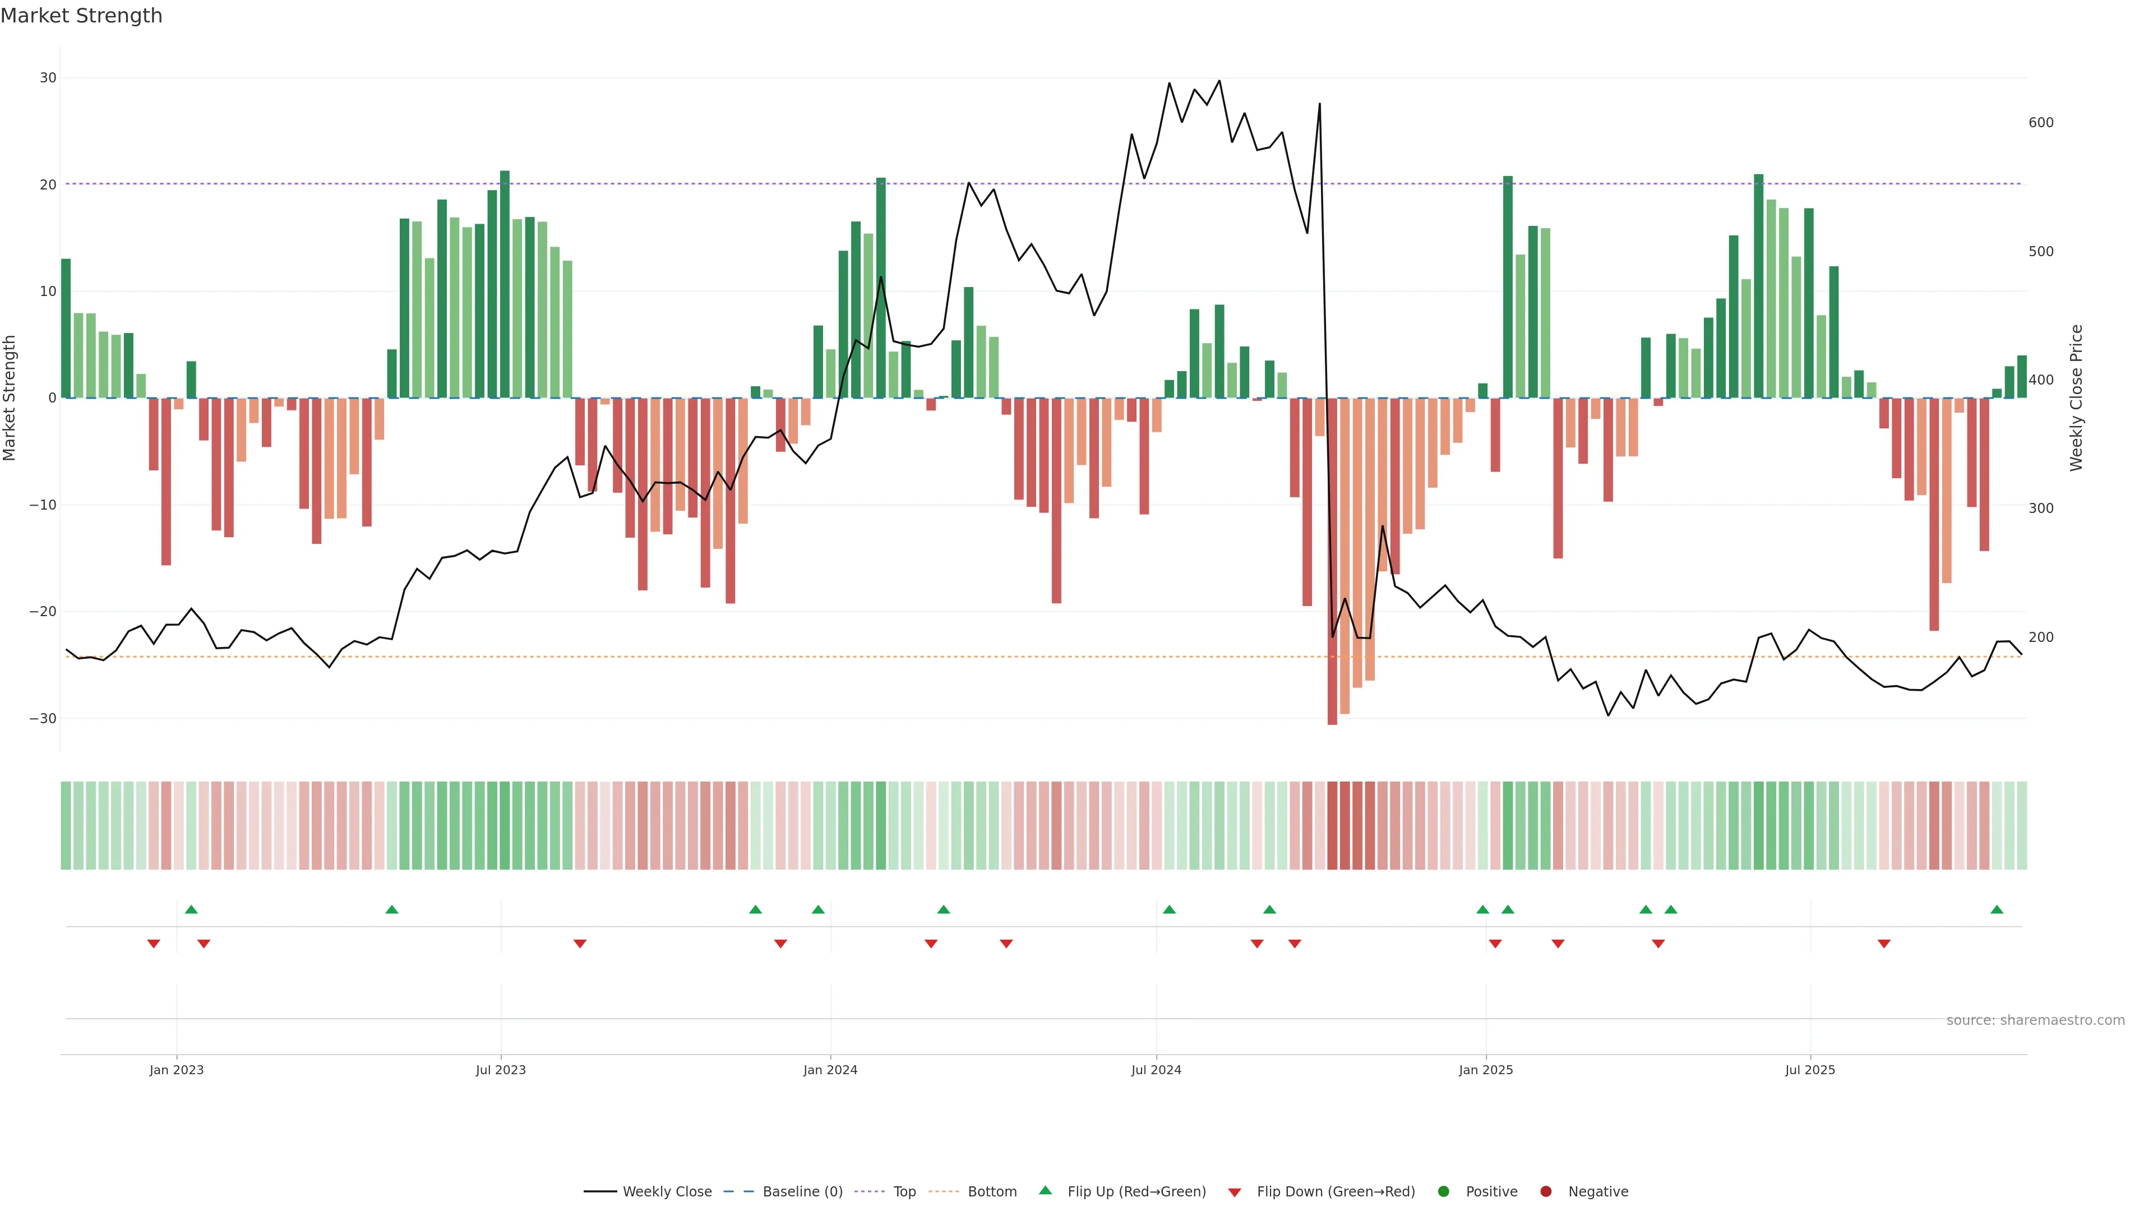This screenshot has height=1211, width=2153.
Task: Click the Jul 2025 x-axis label
Action: (x=1809, y=1070)
